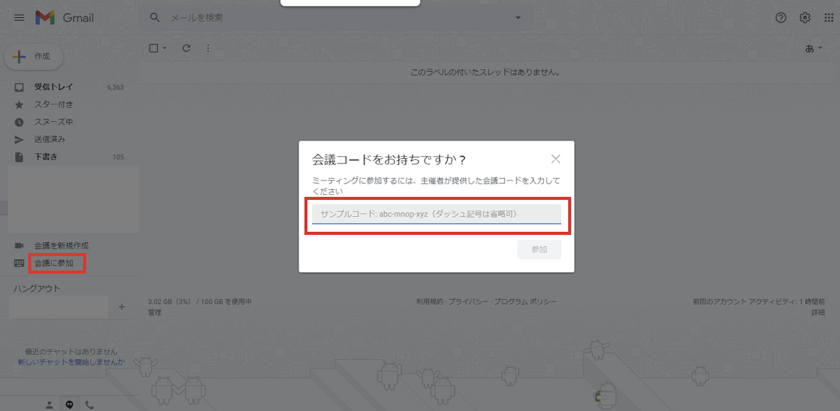The width and height of the screenshot is (840, 411).
Task: Refresh the mail list with reload icon
Action: [x=187, y=48]
